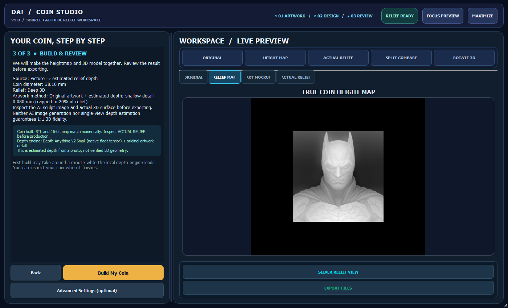This screenshot has height=308, width=508.
Task: Click the Build My Coin button
Action: pos(113,273)
